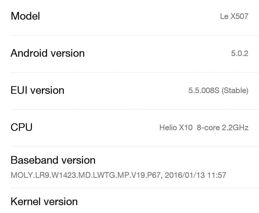Tap the 8-core text

pos(208,127)
